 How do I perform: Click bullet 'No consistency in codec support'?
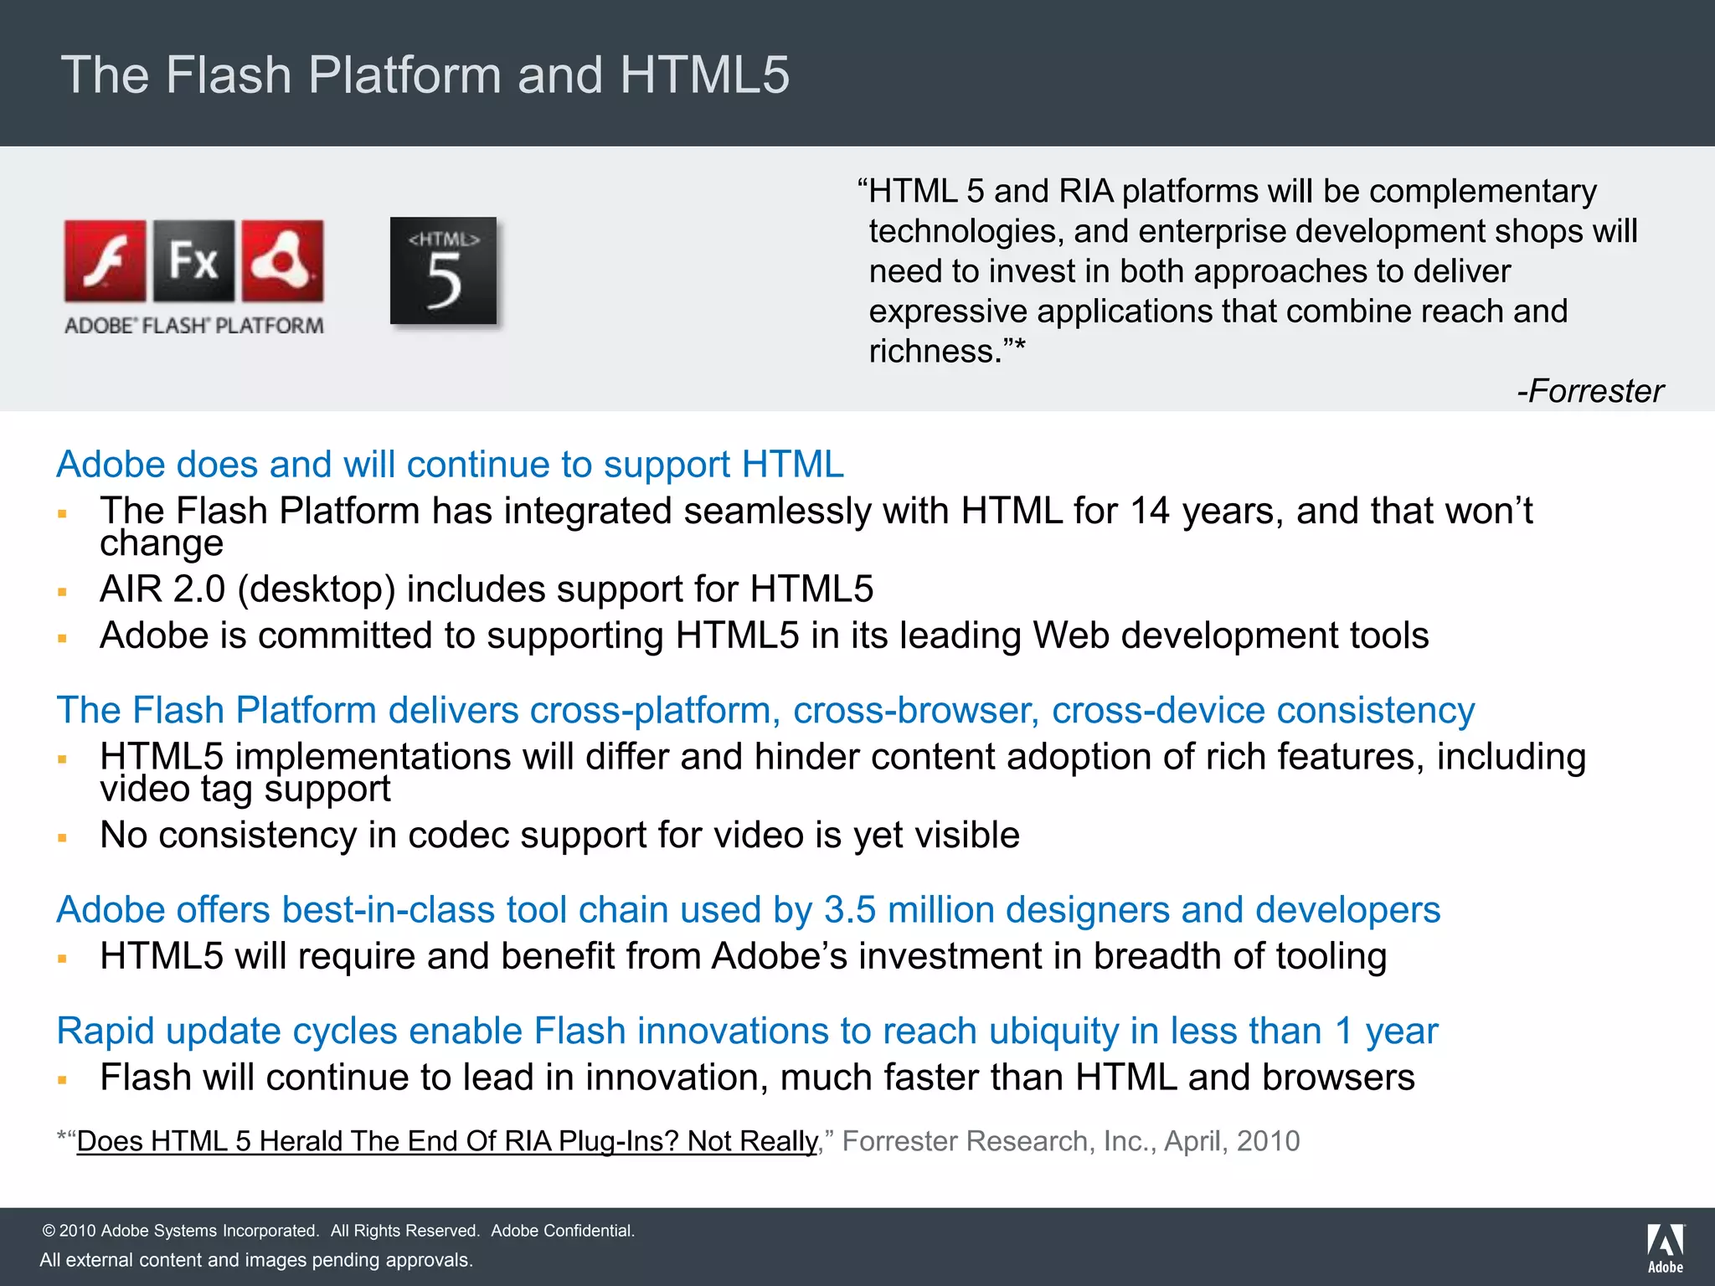point(559,836)
